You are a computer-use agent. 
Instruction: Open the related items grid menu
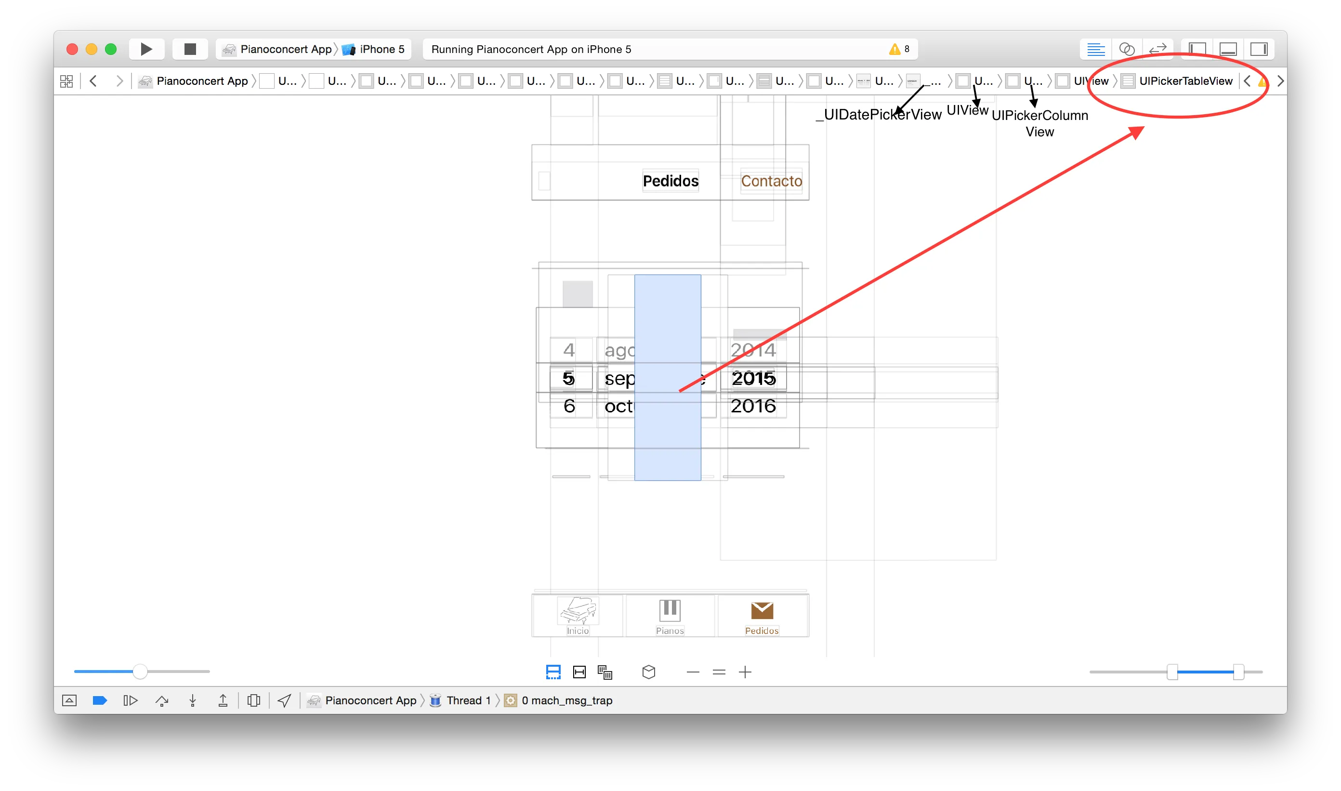[x=66, y=81]
